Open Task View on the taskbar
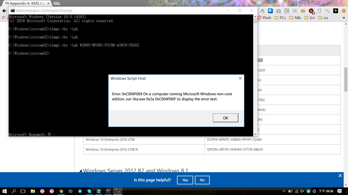The height and width of the screenshot is (195, 348). (23, 191)
